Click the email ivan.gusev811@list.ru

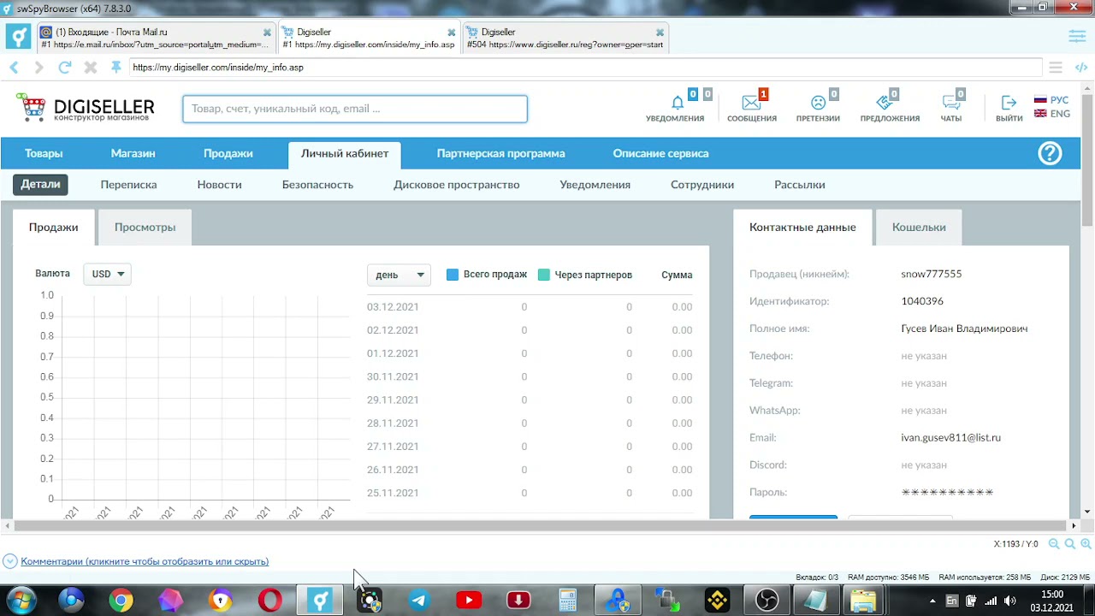point(950,437)
